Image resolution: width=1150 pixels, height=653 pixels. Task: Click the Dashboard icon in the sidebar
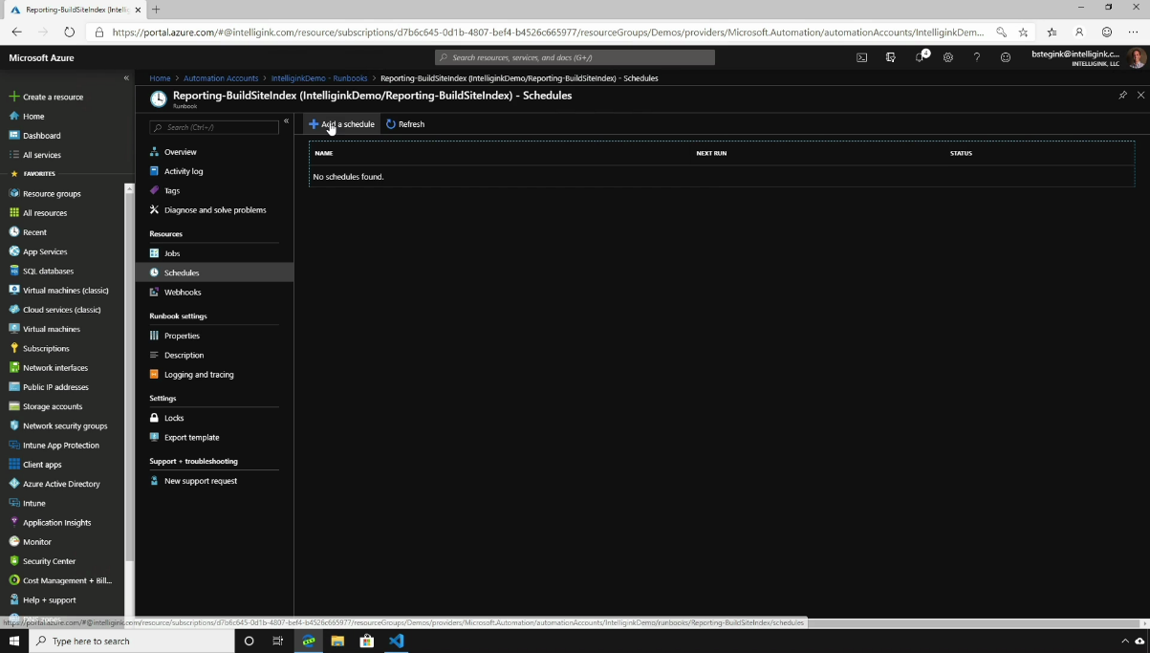[x=14, y=136]
